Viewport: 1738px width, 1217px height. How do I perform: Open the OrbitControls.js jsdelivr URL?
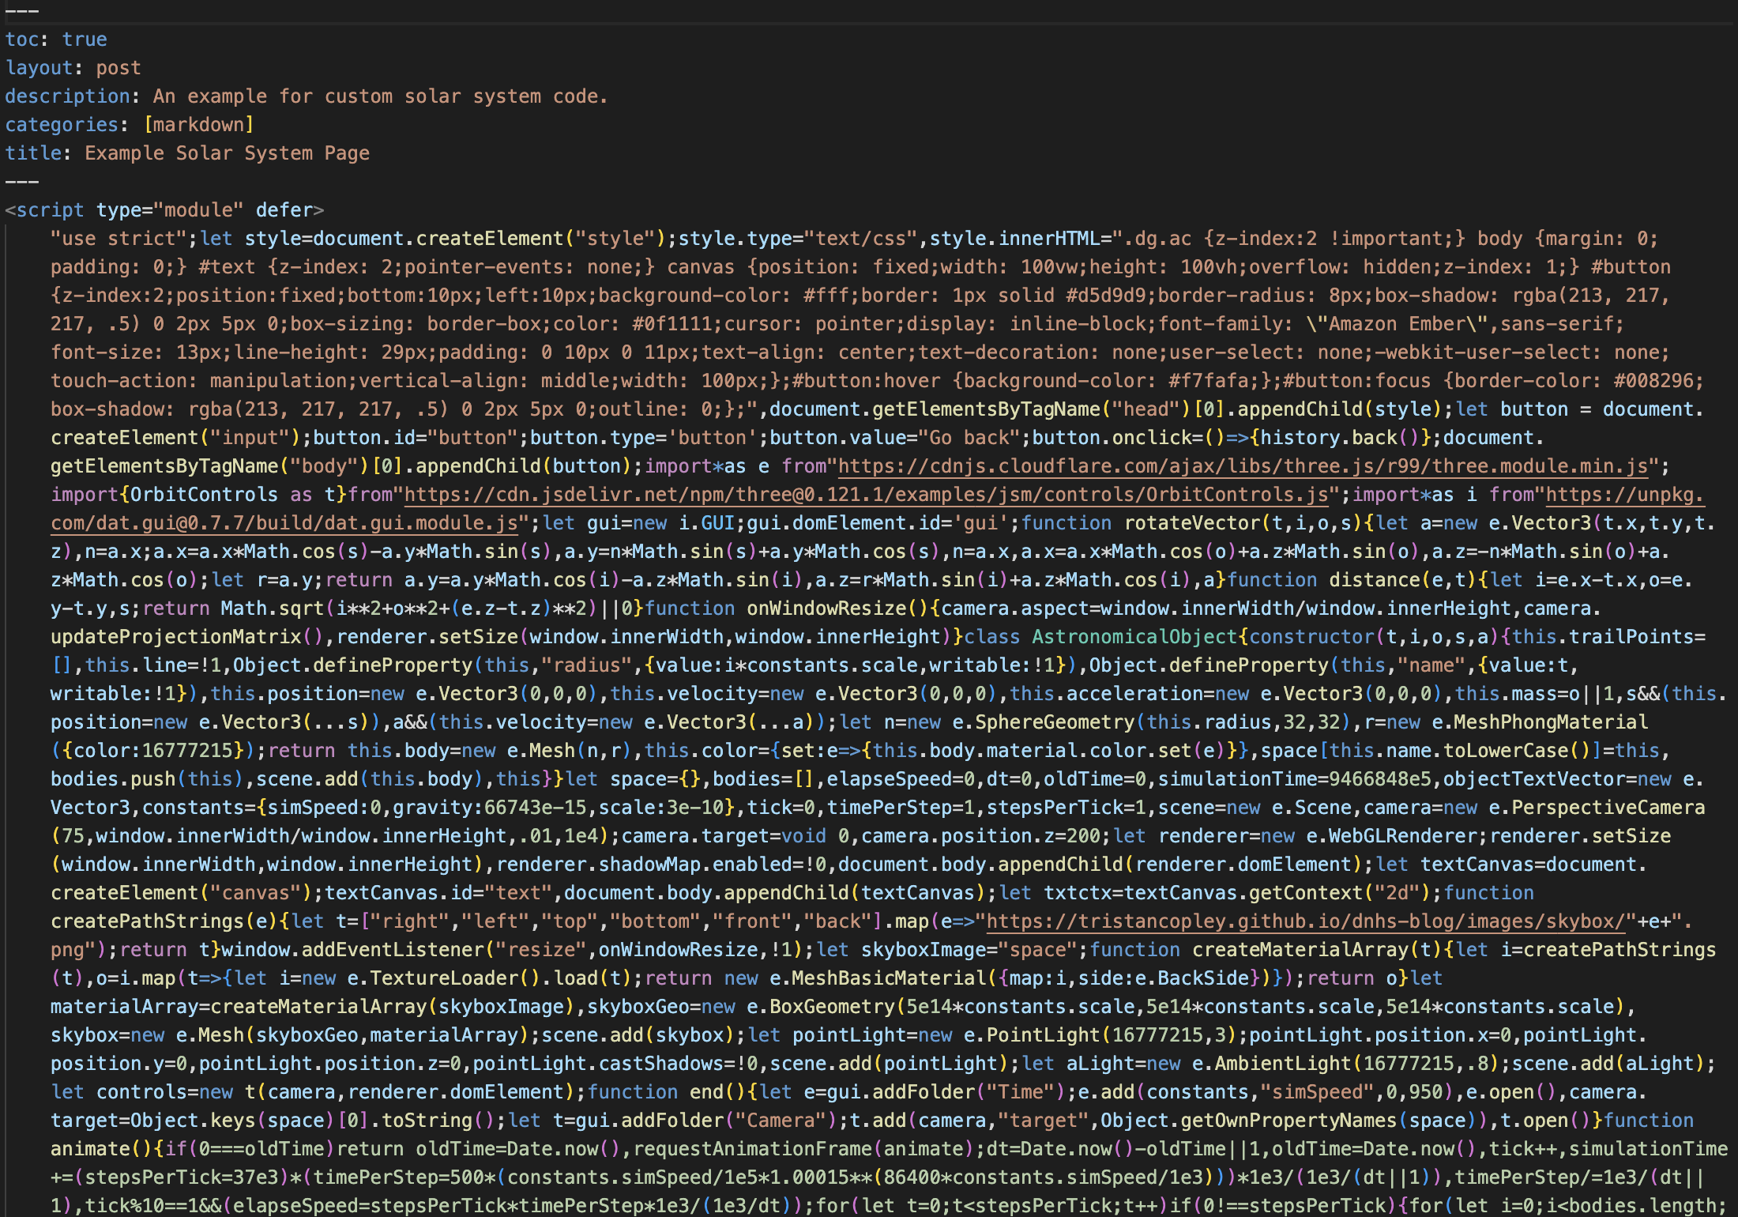[x=866, y=495]
